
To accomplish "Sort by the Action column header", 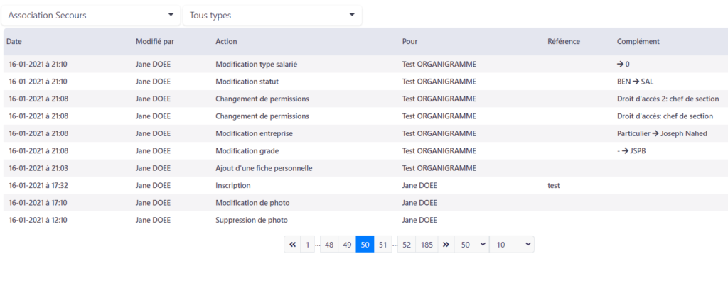I will [x=226, y=42].
